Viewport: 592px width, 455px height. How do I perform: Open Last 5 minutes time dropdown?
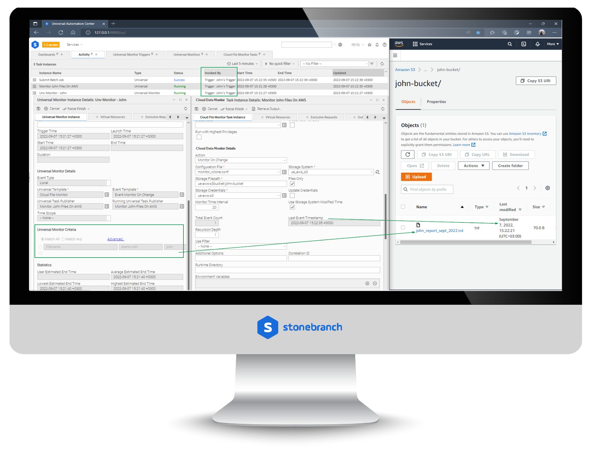point(242,64)
